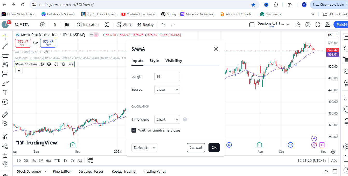Select the Text tool in left toolbar
348x176 pixels.
pos(5,93)
